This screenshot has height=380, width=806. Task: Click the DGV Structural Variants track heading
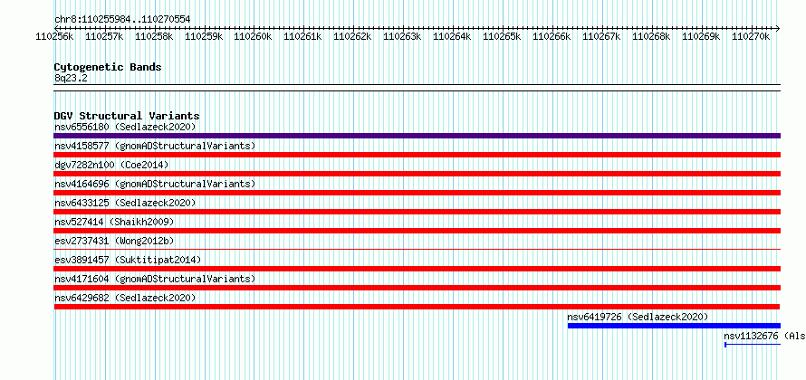click(x=127, y=116)
